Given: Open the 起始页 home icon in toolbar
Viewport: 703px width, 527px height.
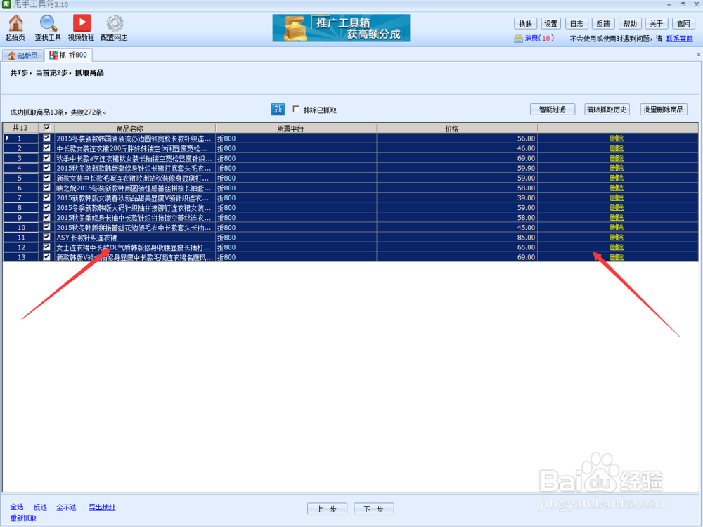Looking at the screenshot, I should [15, 27].
